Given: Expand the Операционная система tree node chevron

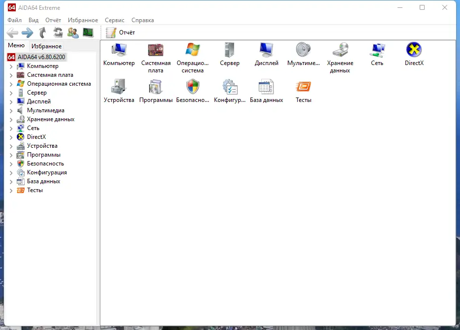Looking at the screenshot, I should [11, 84].
